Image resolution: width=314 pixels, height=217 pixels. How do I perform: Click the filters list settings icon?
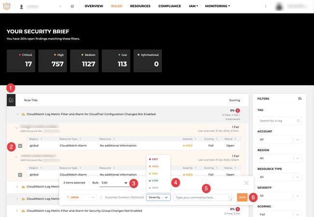[x=300, y=98]
